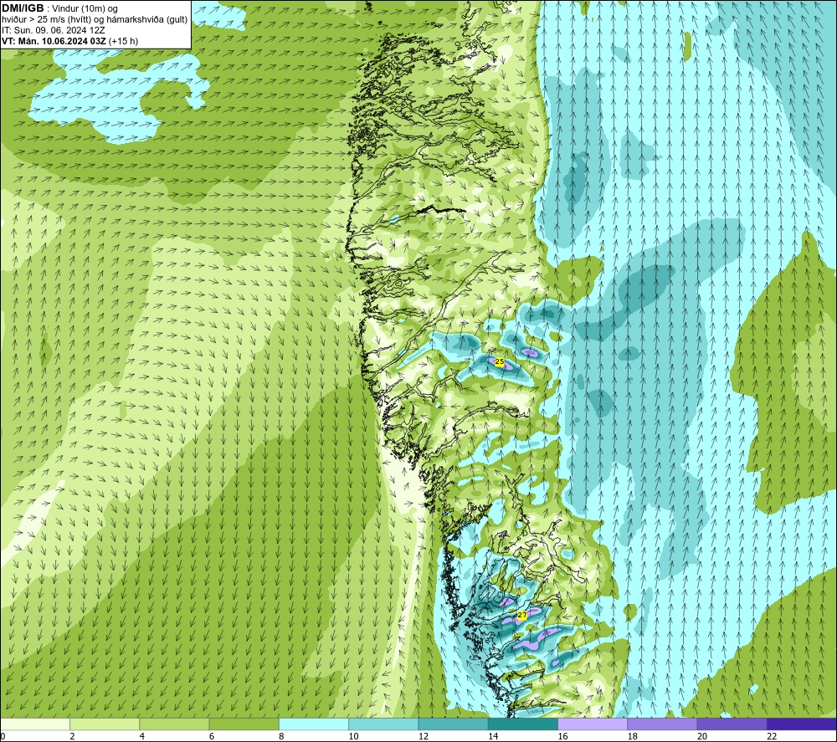
Task: Click the yellow 25 gust label
Action: [500, 361]
